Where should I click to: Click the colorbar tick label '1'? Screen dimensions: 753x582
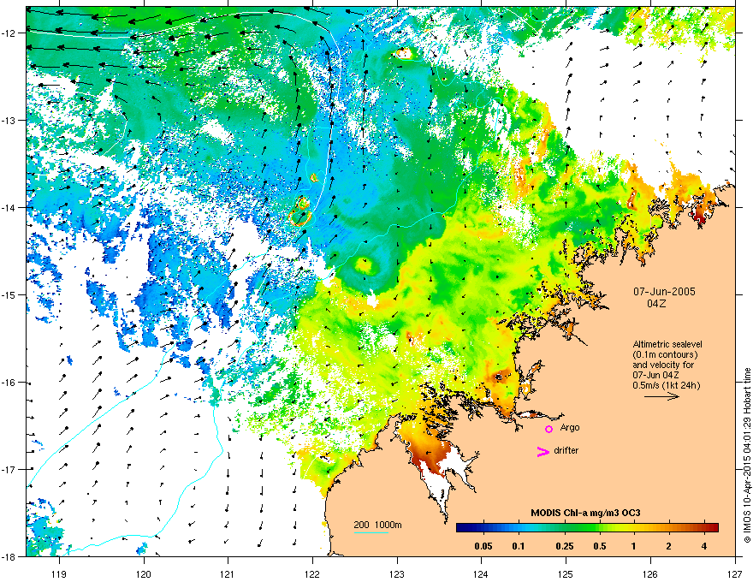634,546
